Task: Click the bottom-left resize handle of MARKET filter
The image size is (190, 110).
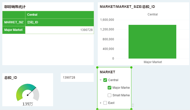Action: pyautogui.click(x=97, y=109)
